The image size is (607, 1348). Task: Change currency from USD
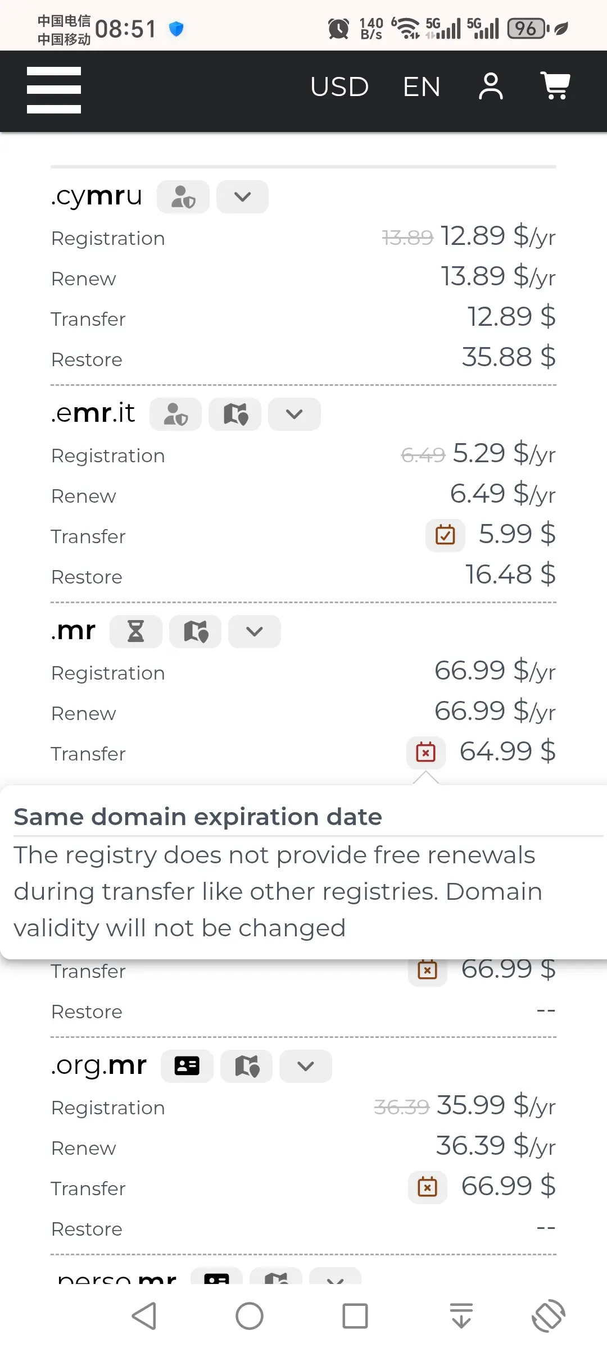click(339, 87)
